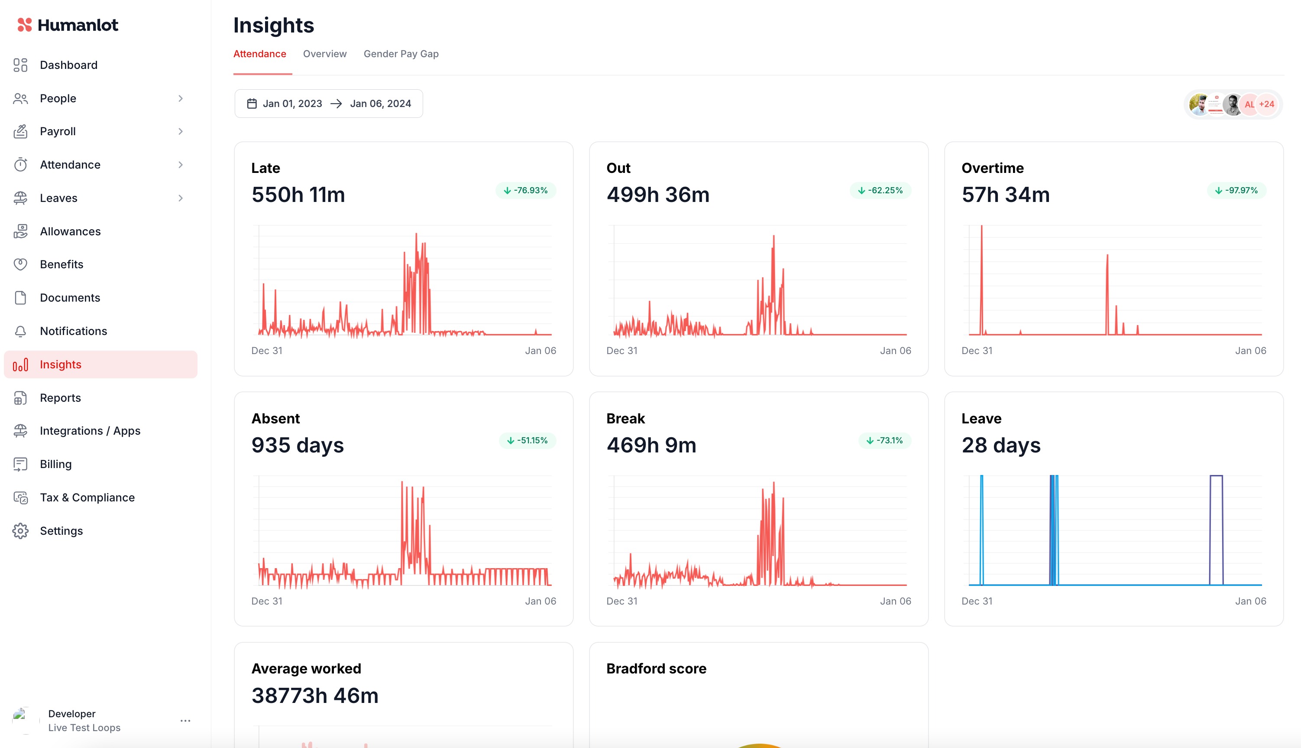This screenshot has width=1301, height=748.
Task: Expand the People submenu chevron
Action: click(180, 98)
